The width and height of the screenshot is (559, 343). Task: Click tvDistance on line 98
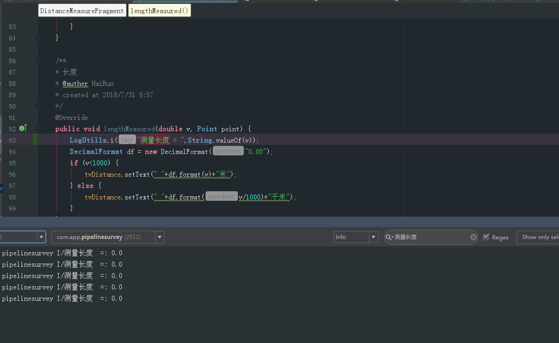coord(103,197)
